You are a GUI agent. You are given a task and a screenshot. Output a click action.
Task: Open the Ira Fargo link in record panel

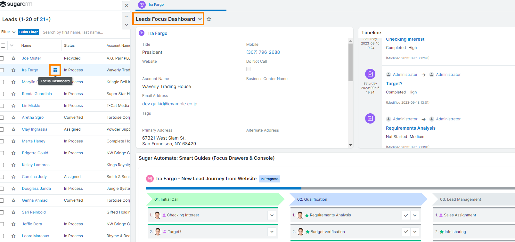pyautogui.click(x=158, y=33)
